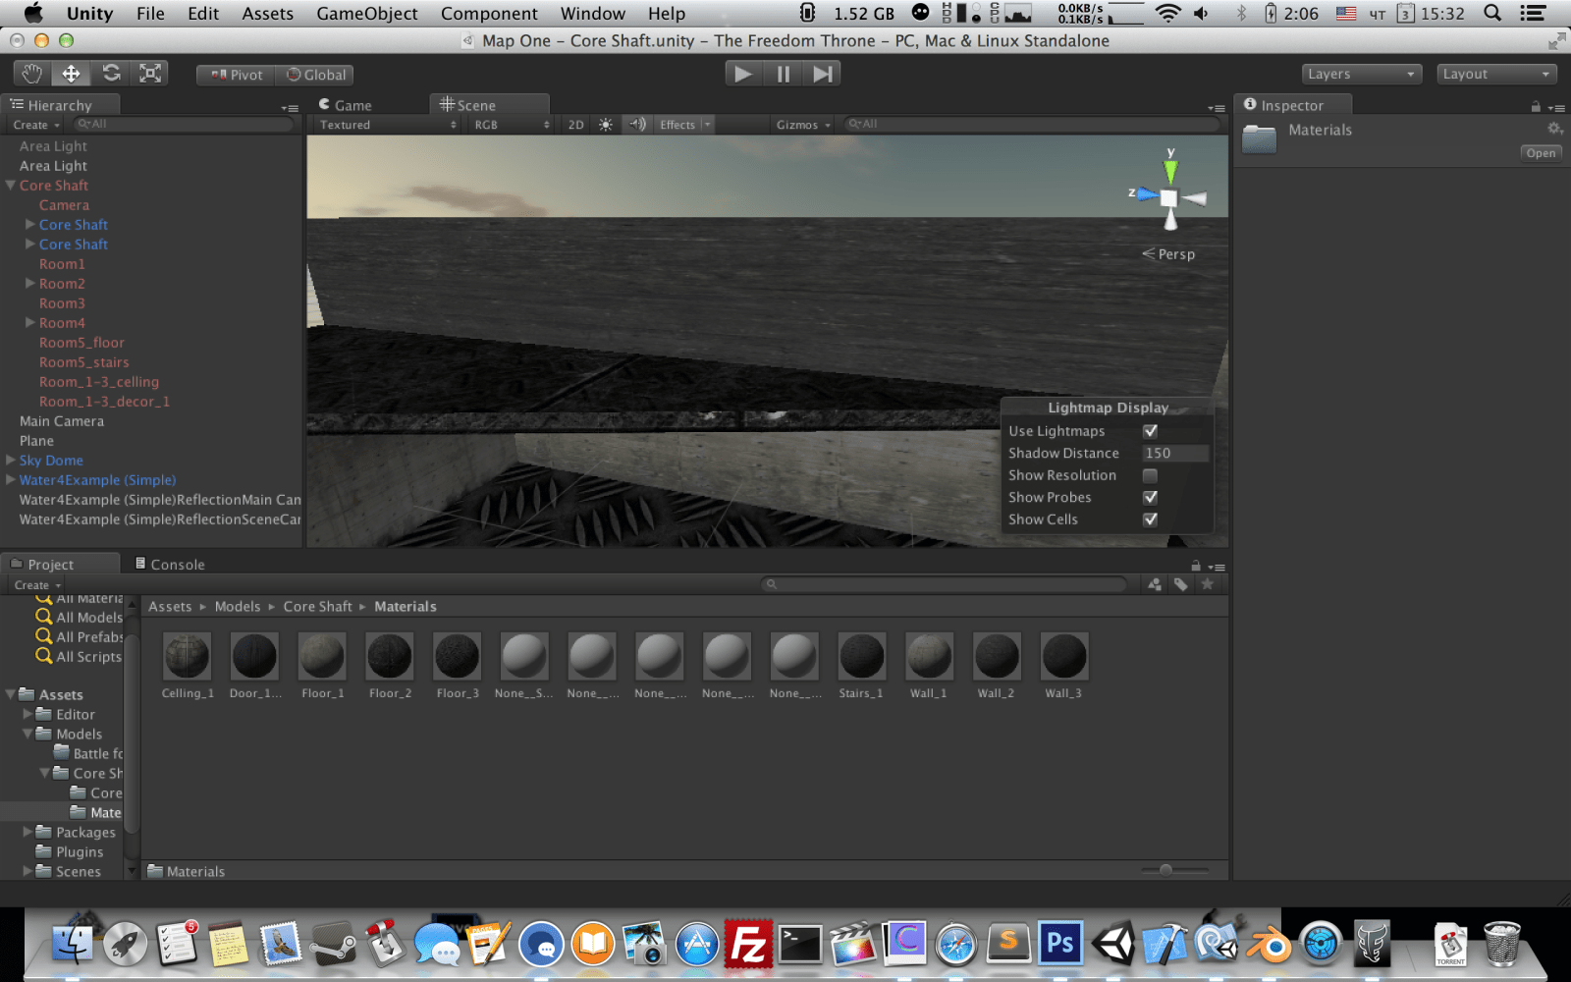
Task: Toggle scene view audio
Action: (x=636, y=124)
